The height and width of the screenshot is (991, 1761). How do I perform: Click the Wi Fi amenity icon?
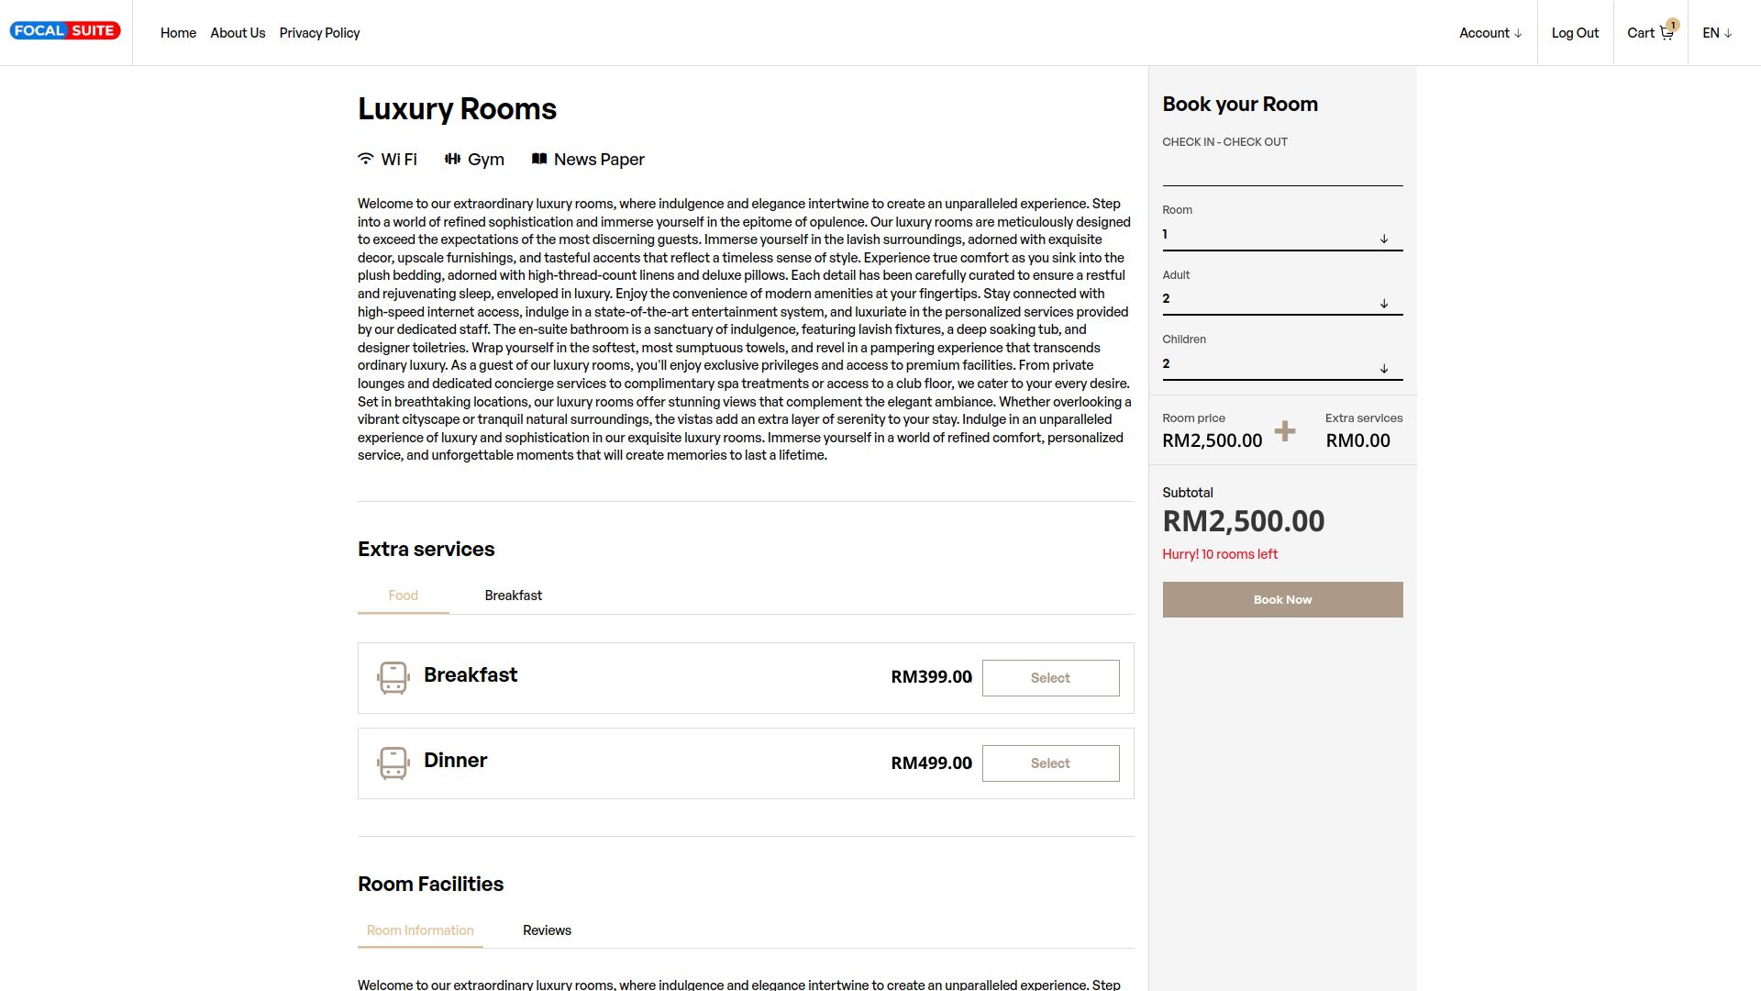pyautogui.click(x=366, y=159)
